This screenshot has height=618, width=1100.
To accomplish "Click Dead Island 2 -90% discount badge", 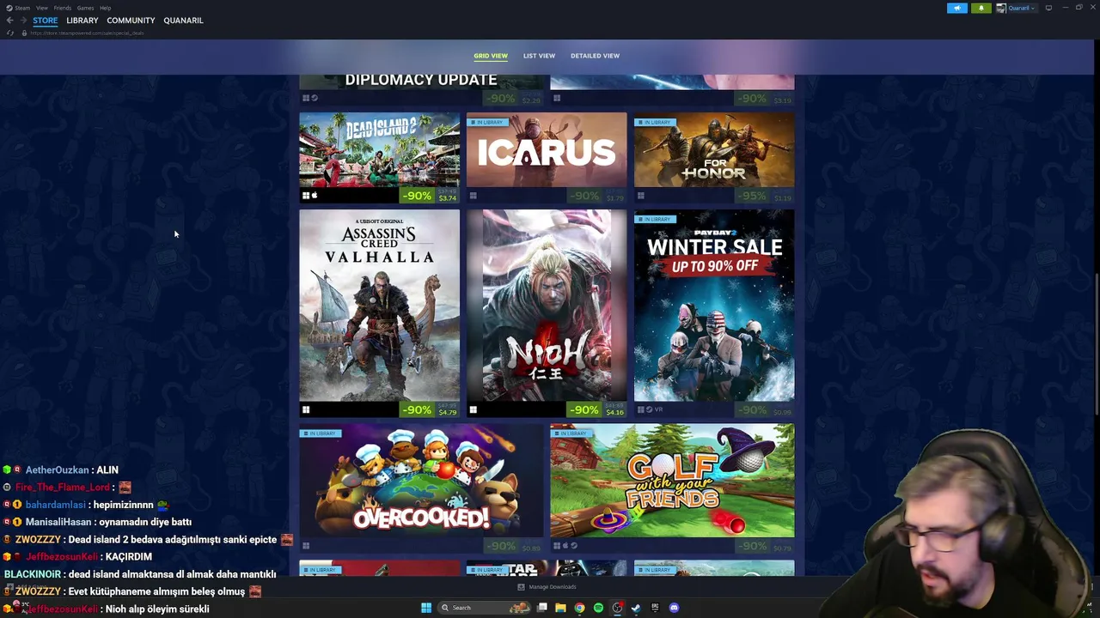I will (417, 196).
